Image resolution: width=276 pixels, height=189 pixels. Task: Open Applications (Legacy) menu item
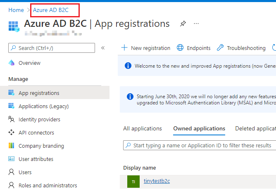coord(44,106)
